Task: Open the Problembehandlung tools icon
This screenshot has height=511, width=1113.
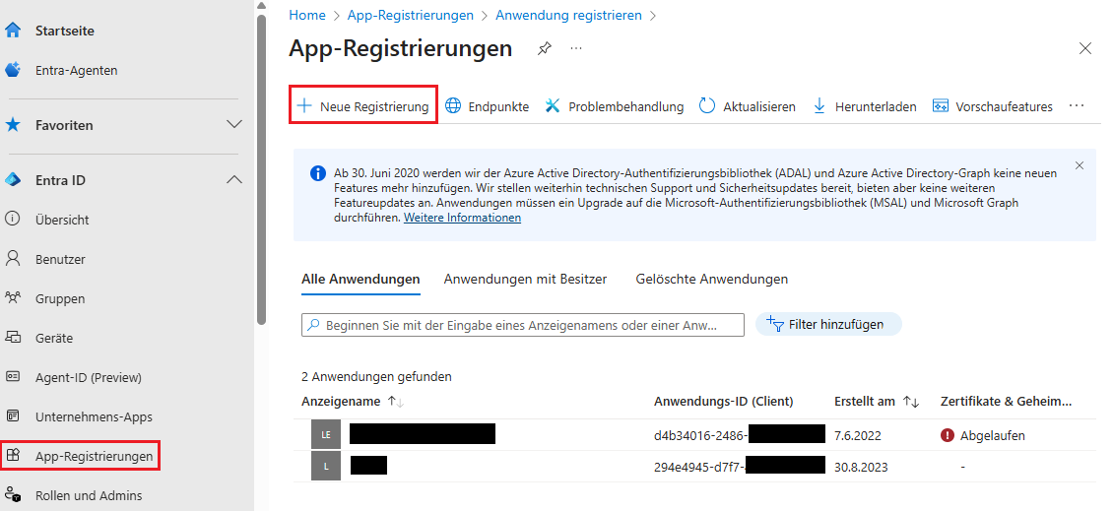Action: point(553,106)
